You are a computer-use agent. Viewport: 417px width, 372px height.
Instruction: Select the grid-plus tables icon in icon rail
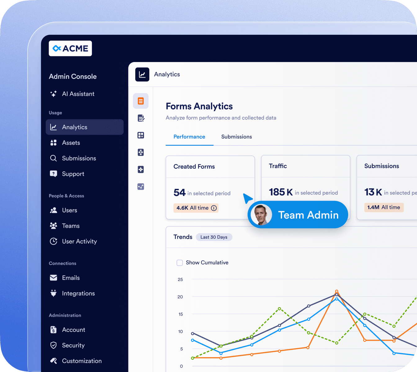tap(141, 135)
